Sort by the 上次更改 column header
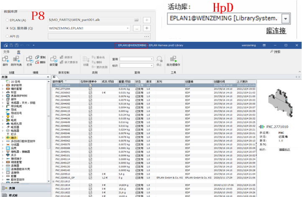Viewport: 302px width, 197px height. click(246, 82)
